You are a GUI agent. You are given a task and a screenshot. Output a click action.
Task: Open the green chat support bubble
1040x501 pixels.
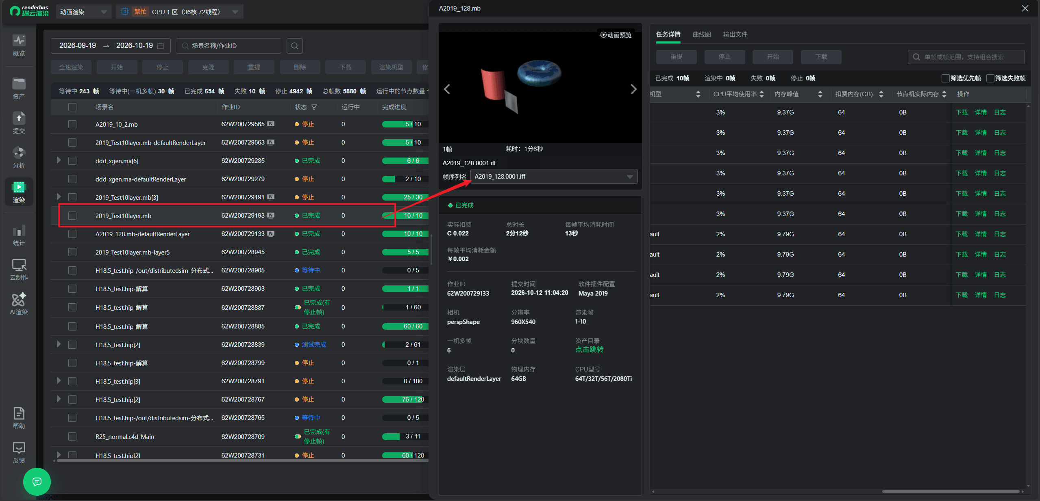pos(37,482)
